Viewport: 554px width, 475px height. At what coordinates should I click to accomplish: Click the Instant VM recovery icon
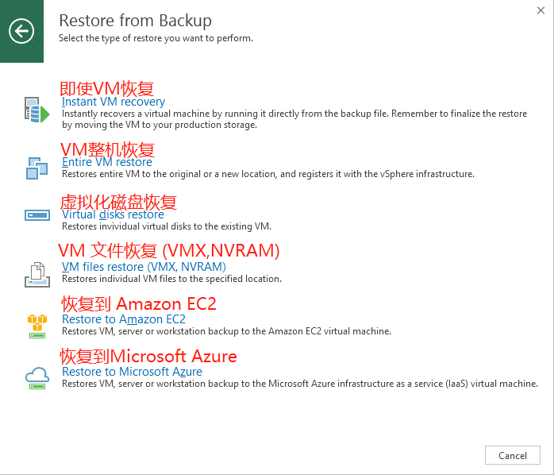(37, 110)
